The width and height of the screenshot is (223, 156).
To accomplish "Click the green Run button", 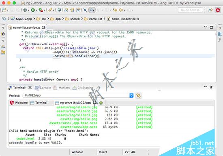I will click(x=33, y=10).
